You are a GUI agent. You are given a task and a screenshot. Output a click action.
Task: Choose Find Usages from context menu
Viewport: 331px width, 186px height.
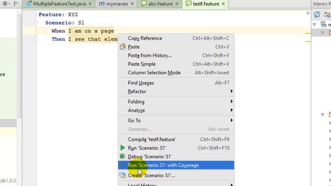[176, 83]
